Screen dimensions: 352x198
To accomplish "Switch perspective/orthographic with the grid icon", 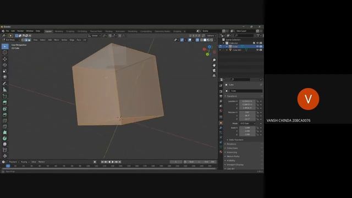I will coord(214,76).
